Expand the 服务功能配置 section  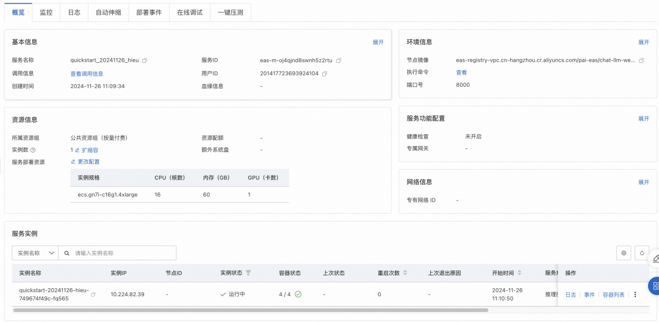(644, 118)
